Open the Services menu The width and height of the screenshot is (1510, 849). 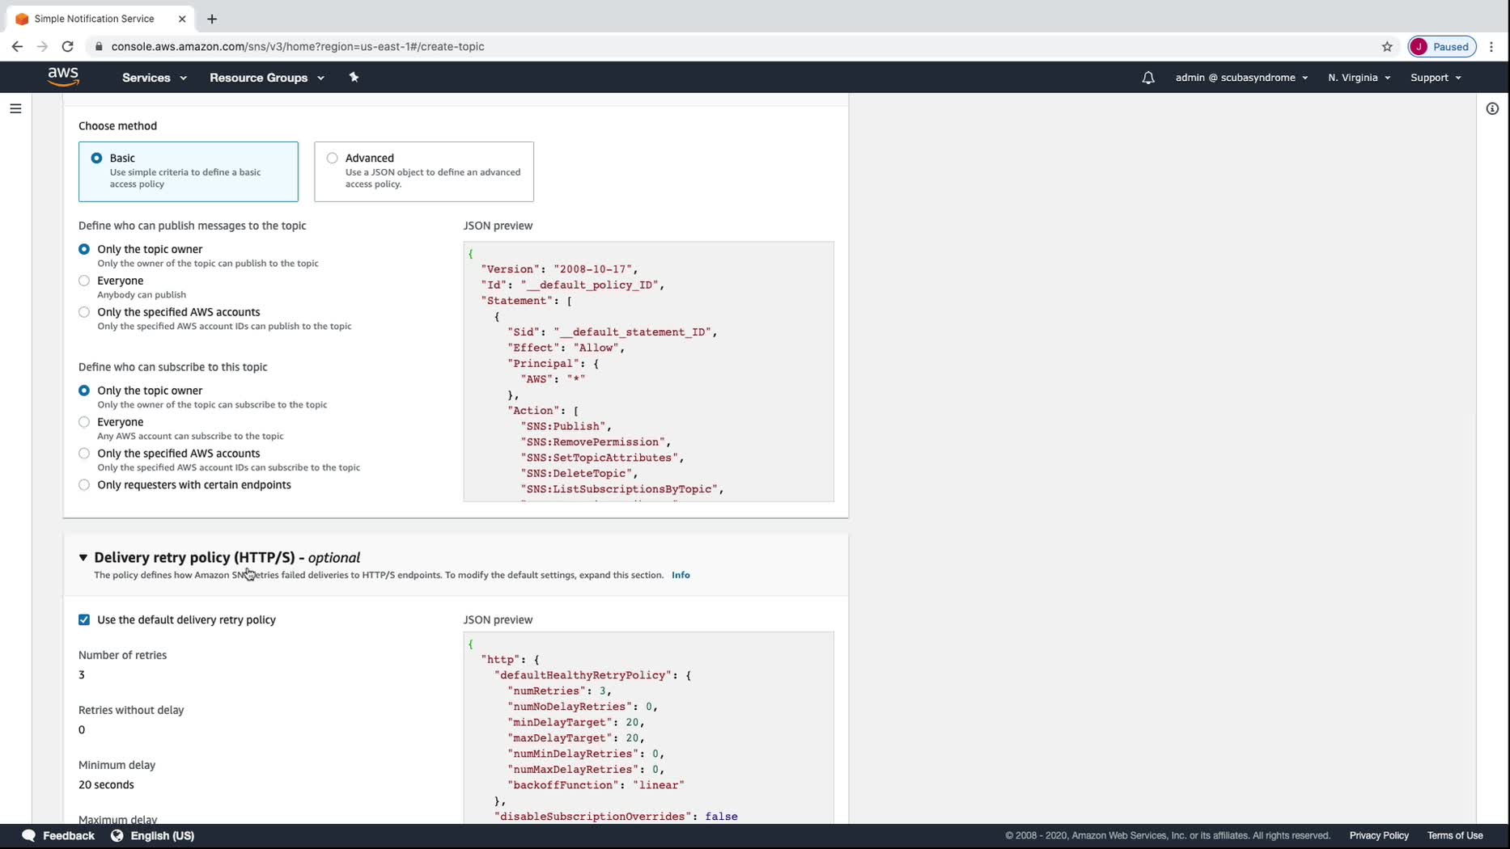click(154, 78)
